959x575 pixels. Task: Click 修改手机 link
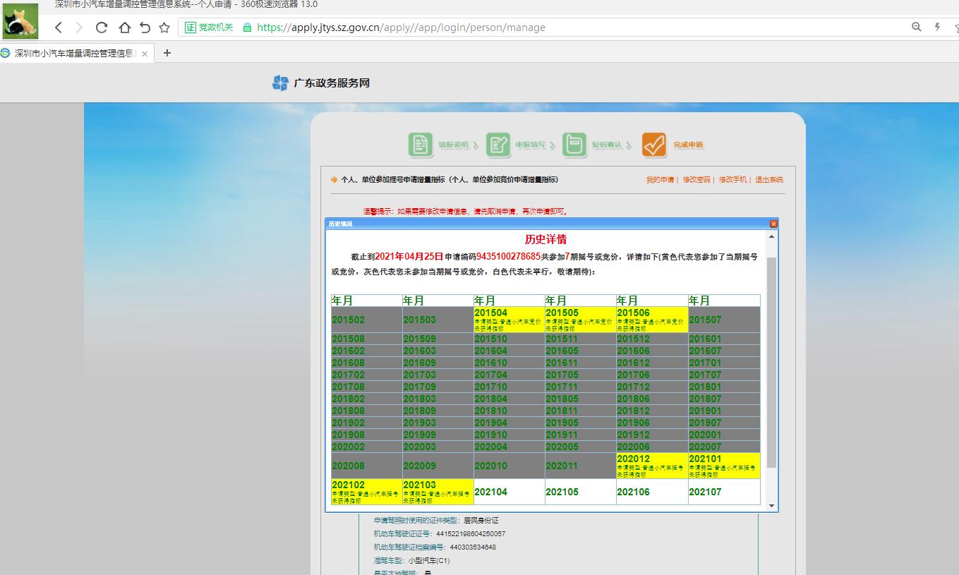[732, 180]
